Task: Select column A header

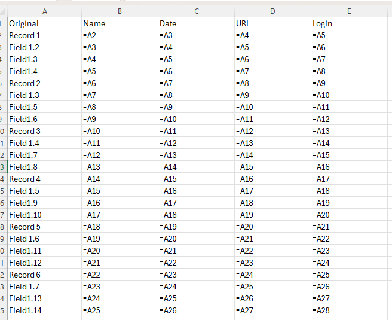Action: (44, 11)
